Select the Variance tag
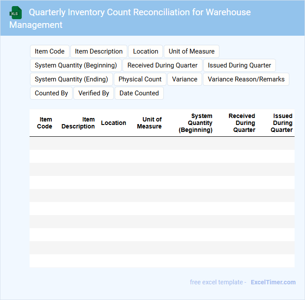305x300 pixels. click(185, 79)
